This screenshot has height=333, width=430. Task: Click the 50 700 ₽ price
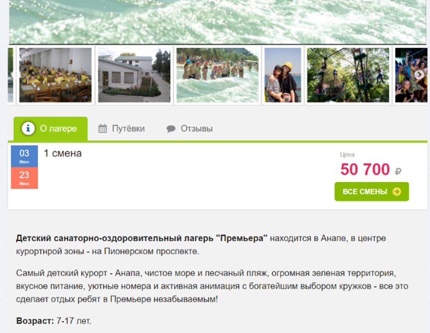(371, 169)
